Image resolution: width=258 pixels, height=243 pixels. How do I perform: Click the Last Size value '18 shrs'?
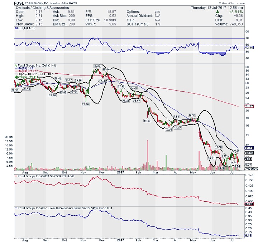click(x=110, y=20)
